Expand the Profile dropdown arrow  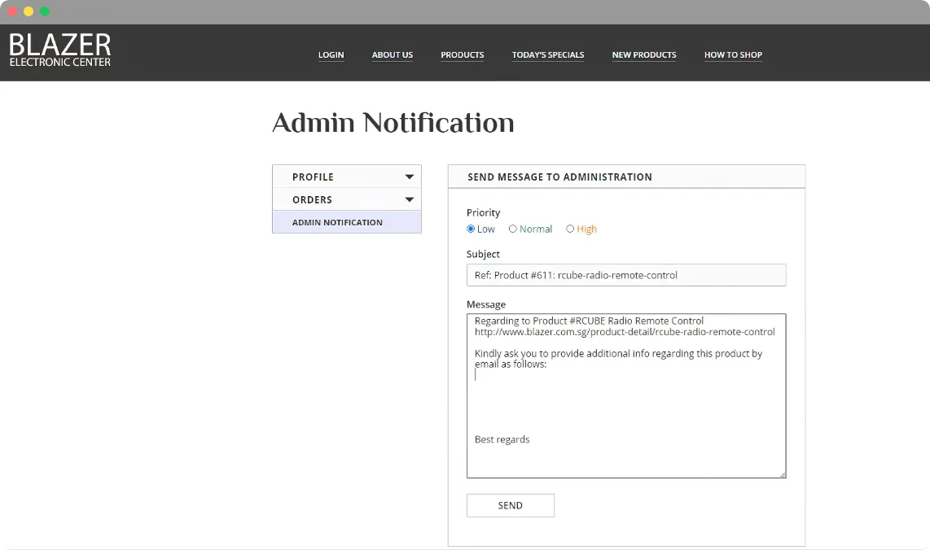[410, 177]
